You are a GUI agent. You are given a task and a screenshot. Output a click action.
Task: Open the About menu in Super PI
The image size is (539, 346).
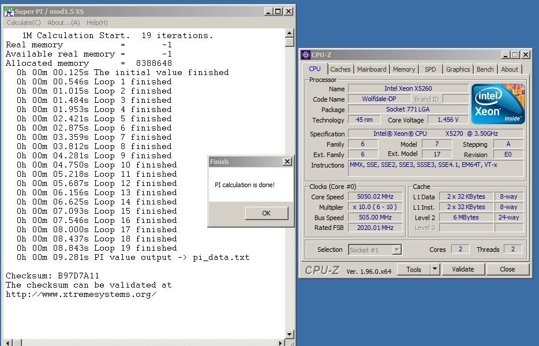(63, 23)
